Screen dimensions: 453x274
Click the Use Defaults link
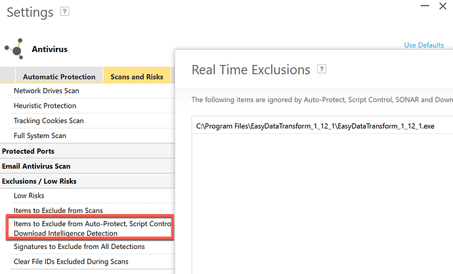click(x=424, y=45)
